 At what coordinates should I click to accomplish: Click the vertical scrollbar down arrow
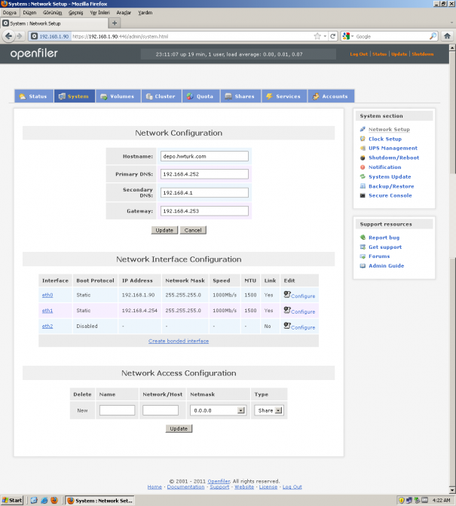tap(452, 490)
